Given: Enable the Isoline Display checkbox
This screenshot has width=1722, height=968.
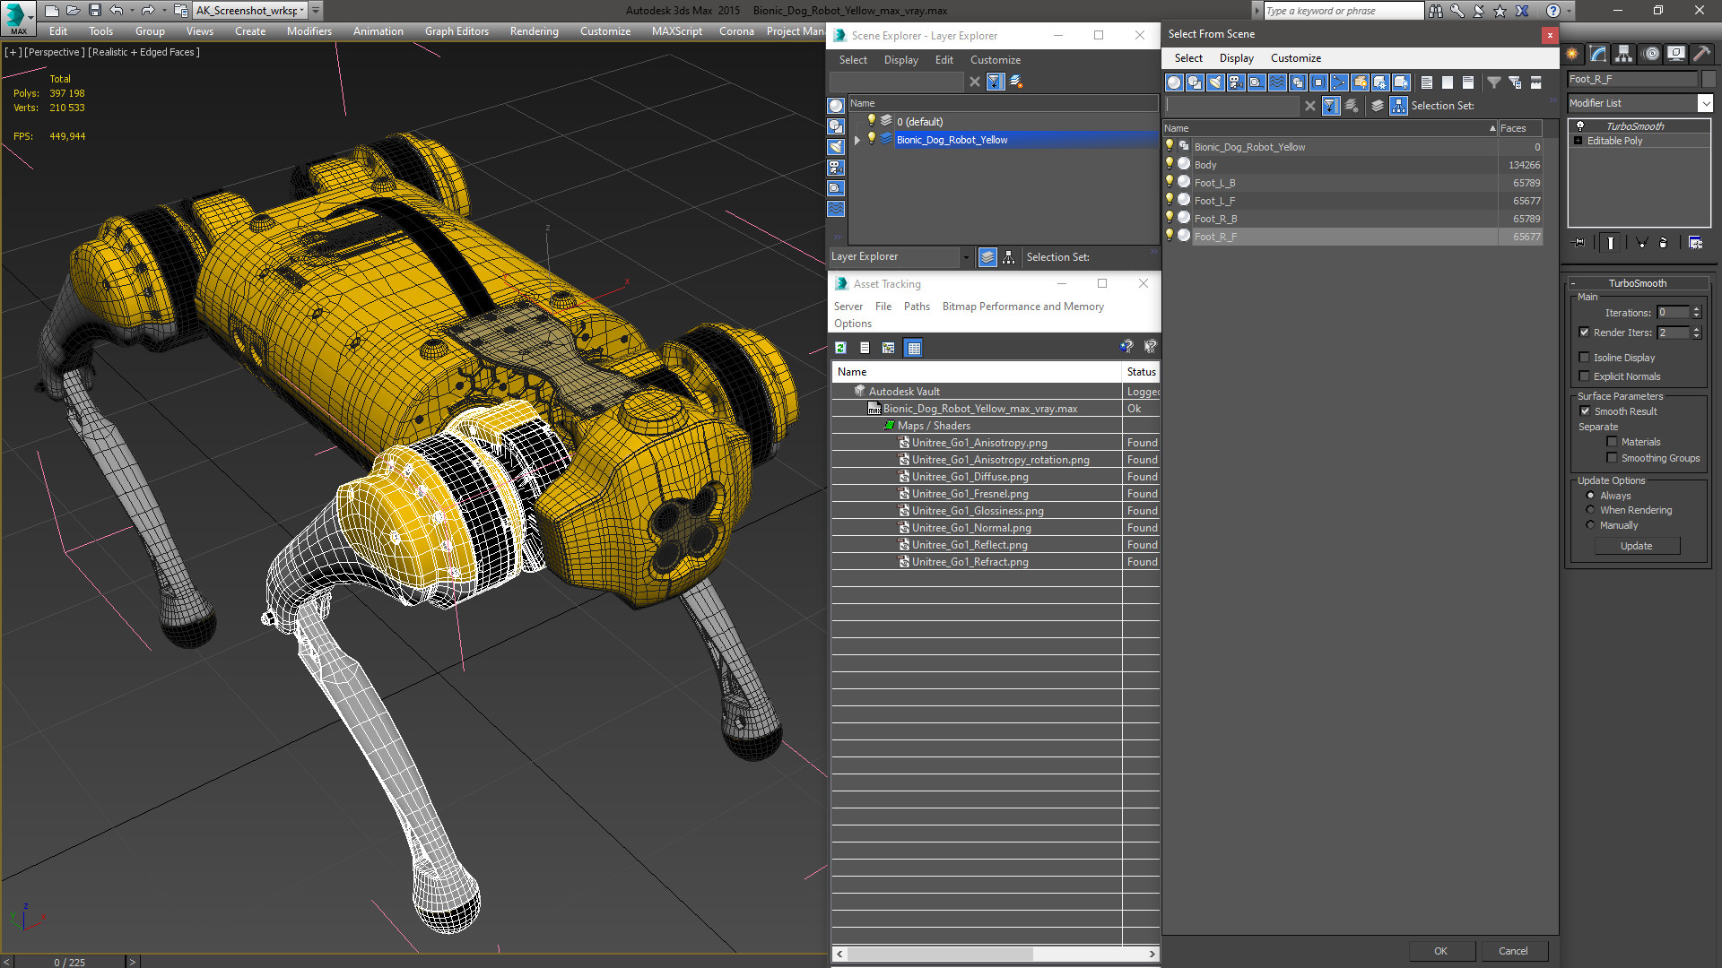Looking at the screenshot, I should (x=1584, y=358).
